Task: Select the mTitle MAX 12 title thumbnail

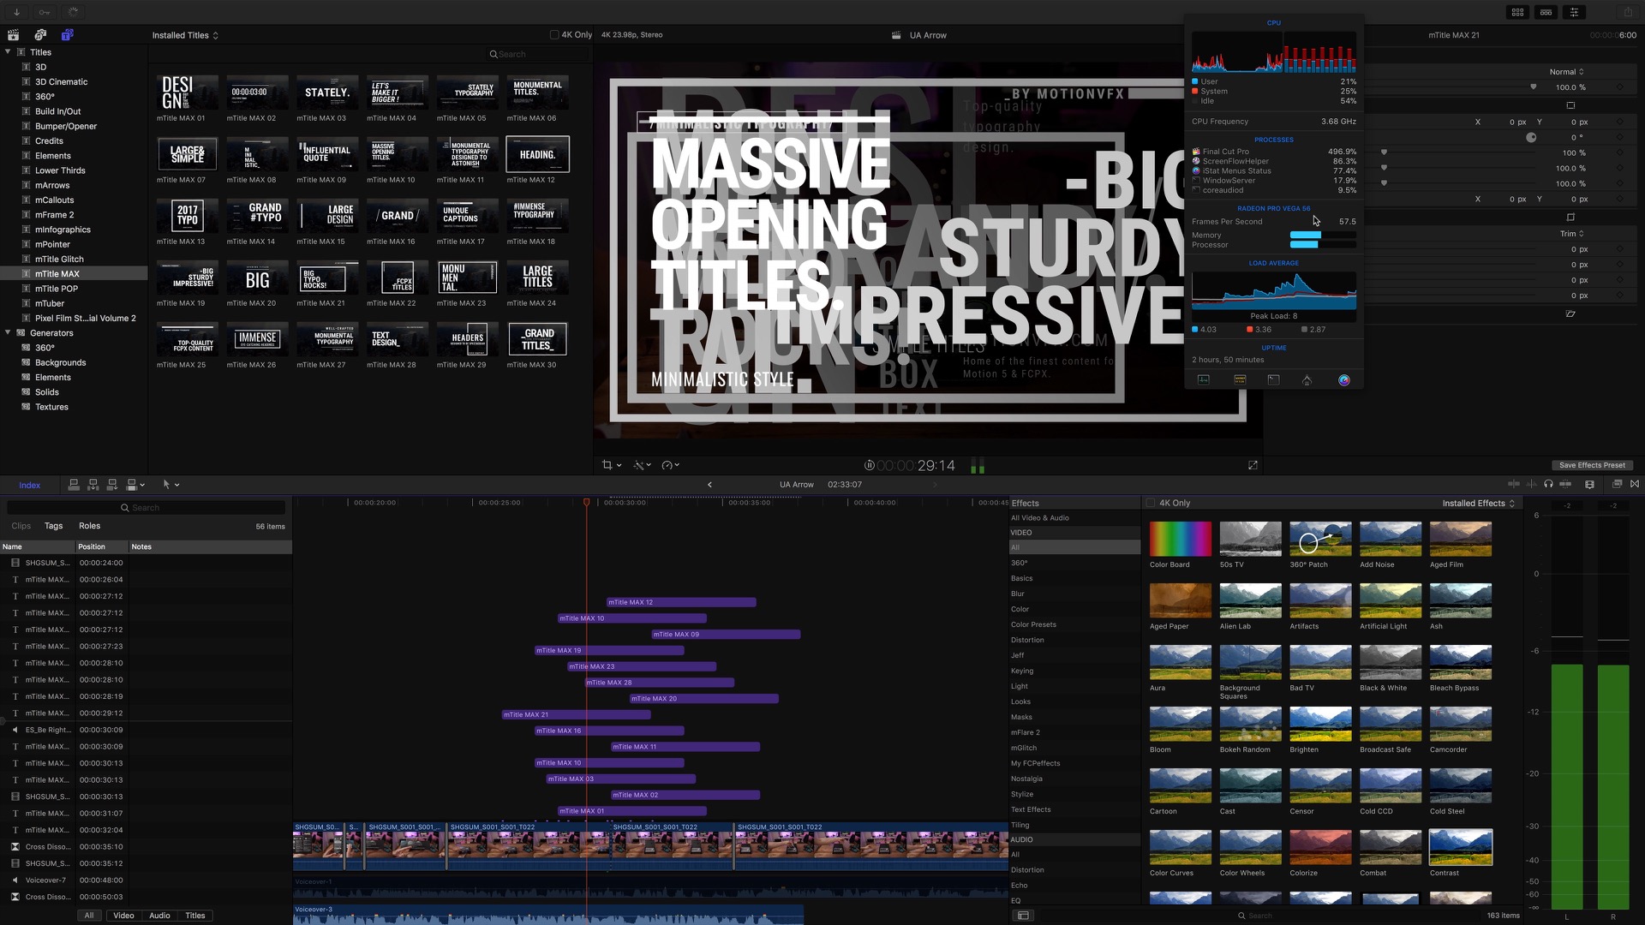Action: coord(537,155)
